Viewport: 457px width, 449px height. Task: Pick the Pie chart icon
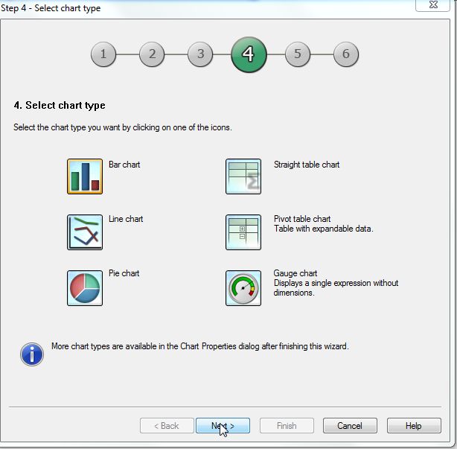85,288
